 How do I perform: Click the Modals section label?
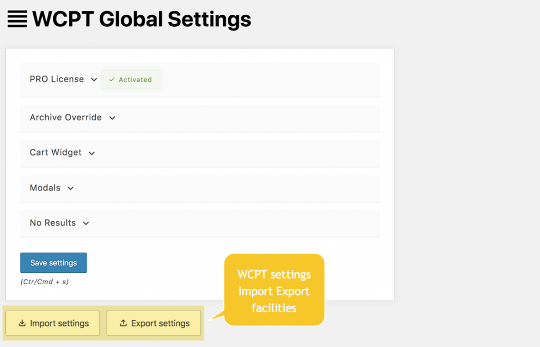(45, 188)
